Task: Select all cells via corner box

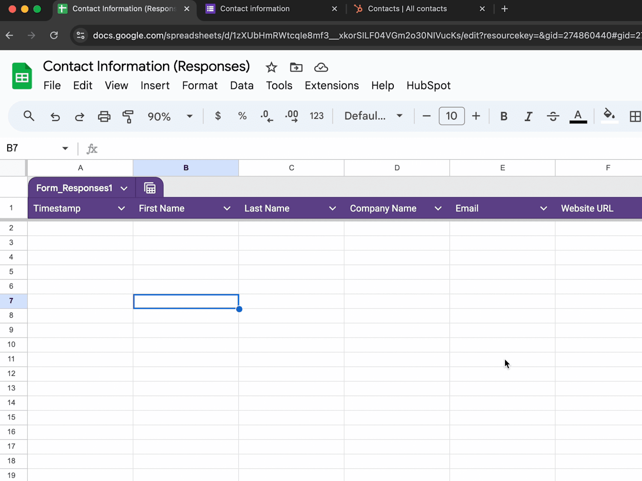Action: point(13,168)
